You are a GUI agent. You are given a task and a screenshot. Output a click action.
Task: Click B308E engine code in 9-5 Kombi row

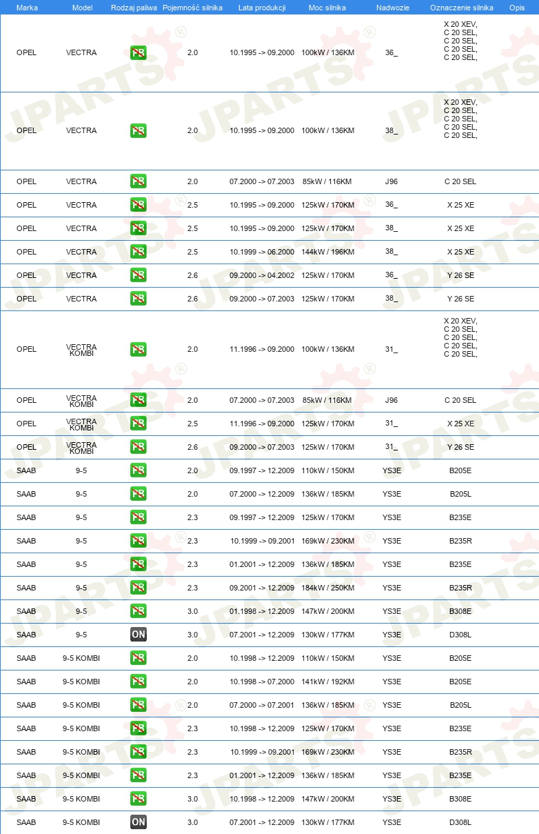460,799
